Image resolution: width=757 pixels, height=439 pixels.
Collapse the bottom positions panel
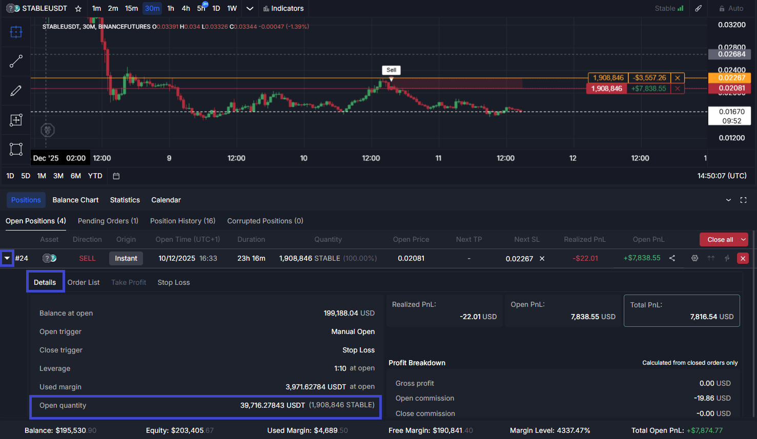pos(728,200)
